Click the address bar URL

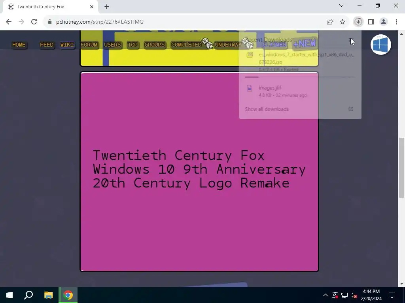100,22
